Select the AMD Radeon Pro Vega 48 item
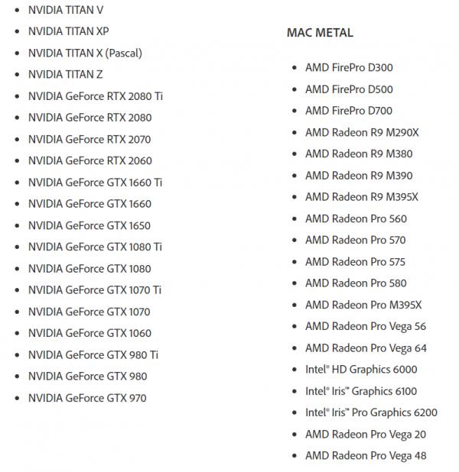459x472 pixels. 366,456
